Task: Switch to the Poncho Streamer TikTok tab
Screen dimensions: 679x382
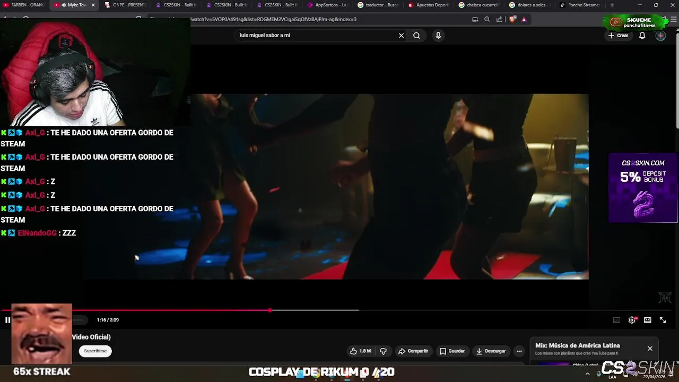Action: 580,5
